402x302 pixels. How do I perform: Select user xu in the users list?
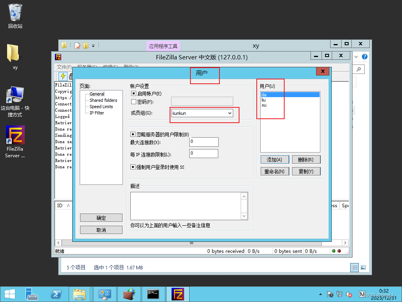tap(290, 105)
